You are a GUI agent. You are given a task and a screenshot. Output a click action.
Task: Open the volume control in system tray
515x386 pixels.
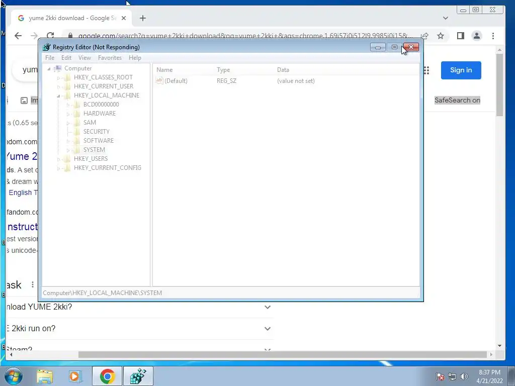(x=464, y=376)
